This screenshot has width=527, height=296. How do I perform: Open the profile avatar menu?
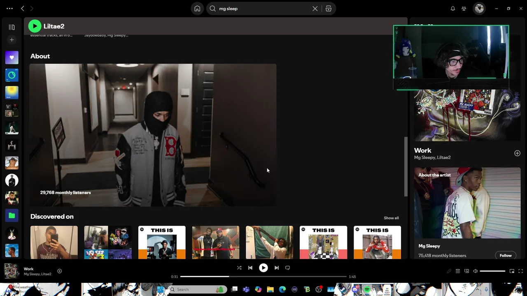[x=479, y=9]
